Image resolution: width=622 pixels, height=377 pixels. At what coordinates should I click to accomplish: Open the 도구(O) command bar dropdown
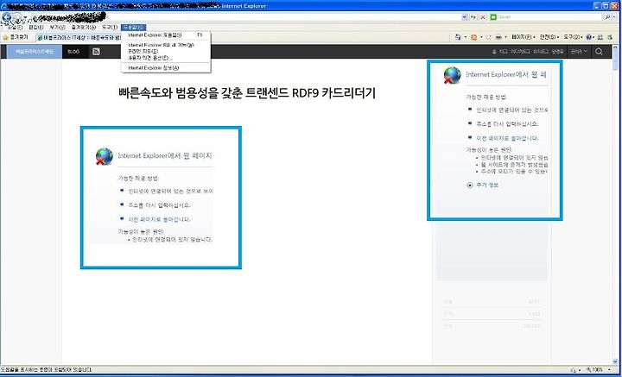click(x=574, y=37)
